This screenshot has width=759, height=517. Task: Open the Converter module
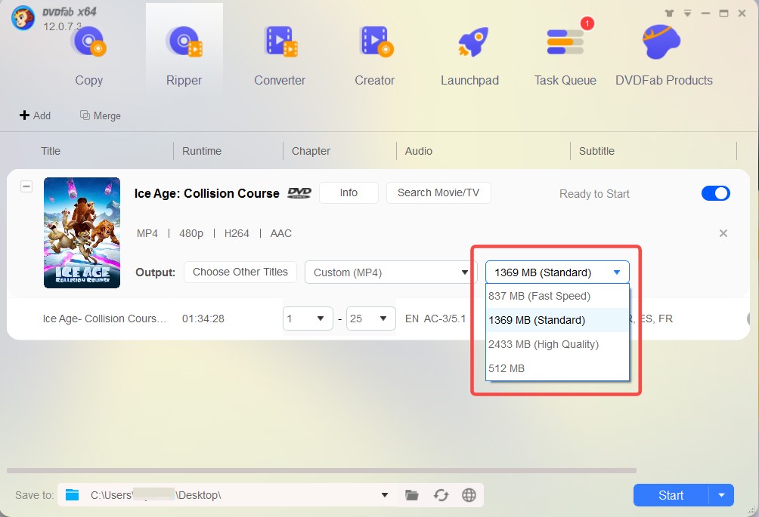279,54
